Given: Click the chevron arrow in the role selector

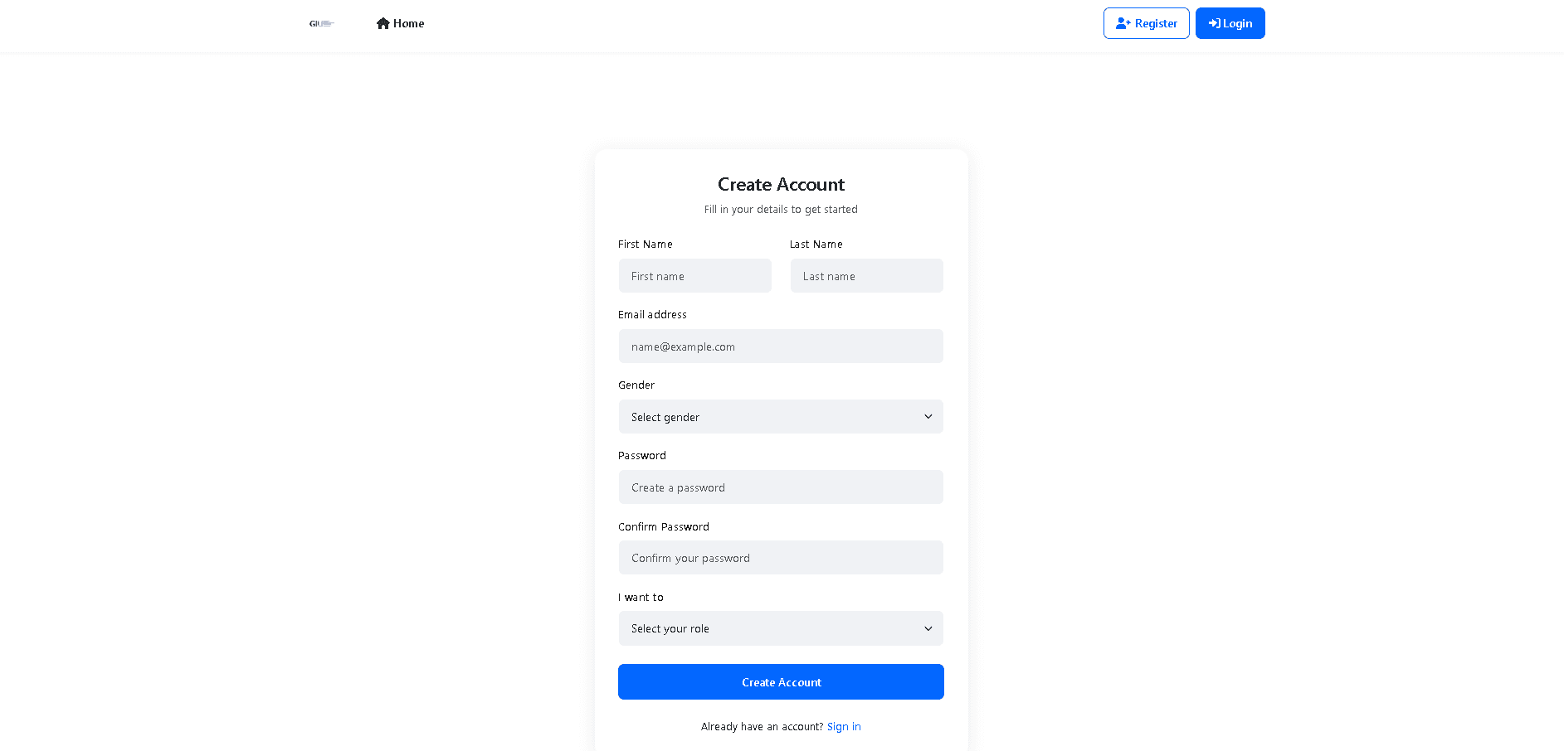Looking at the screenshot, I should click(x=928, y=628).
